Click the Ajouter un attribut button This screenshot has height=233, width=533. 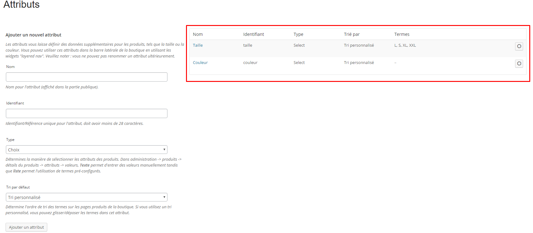pyautogui.click(x=26, y=227)
